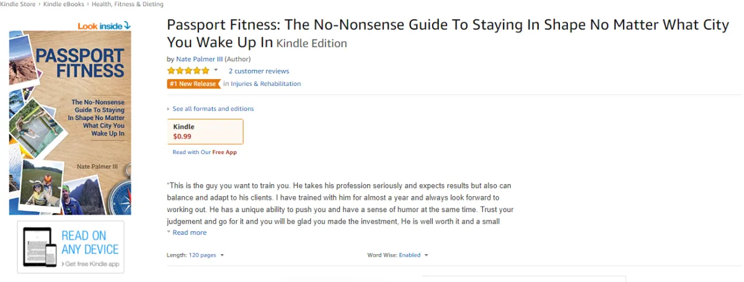This screenshot has width=744, height=282.
Task: Select the Kindle $0.99 format option
Action: [x=205, y=132]
